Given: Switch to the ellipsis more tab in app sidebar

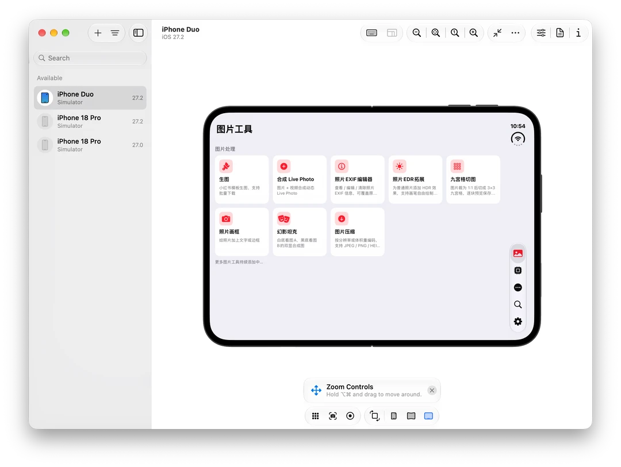Looking at the screenshot, I should tap(517, 287).
